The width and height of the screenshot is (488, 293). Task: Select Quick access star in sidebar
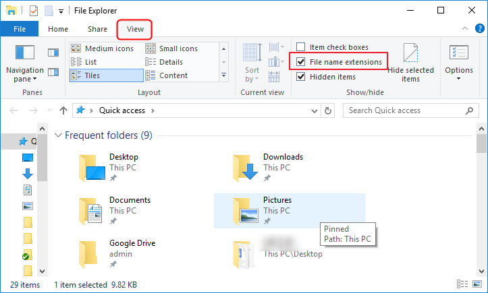[x=23, y=141]
